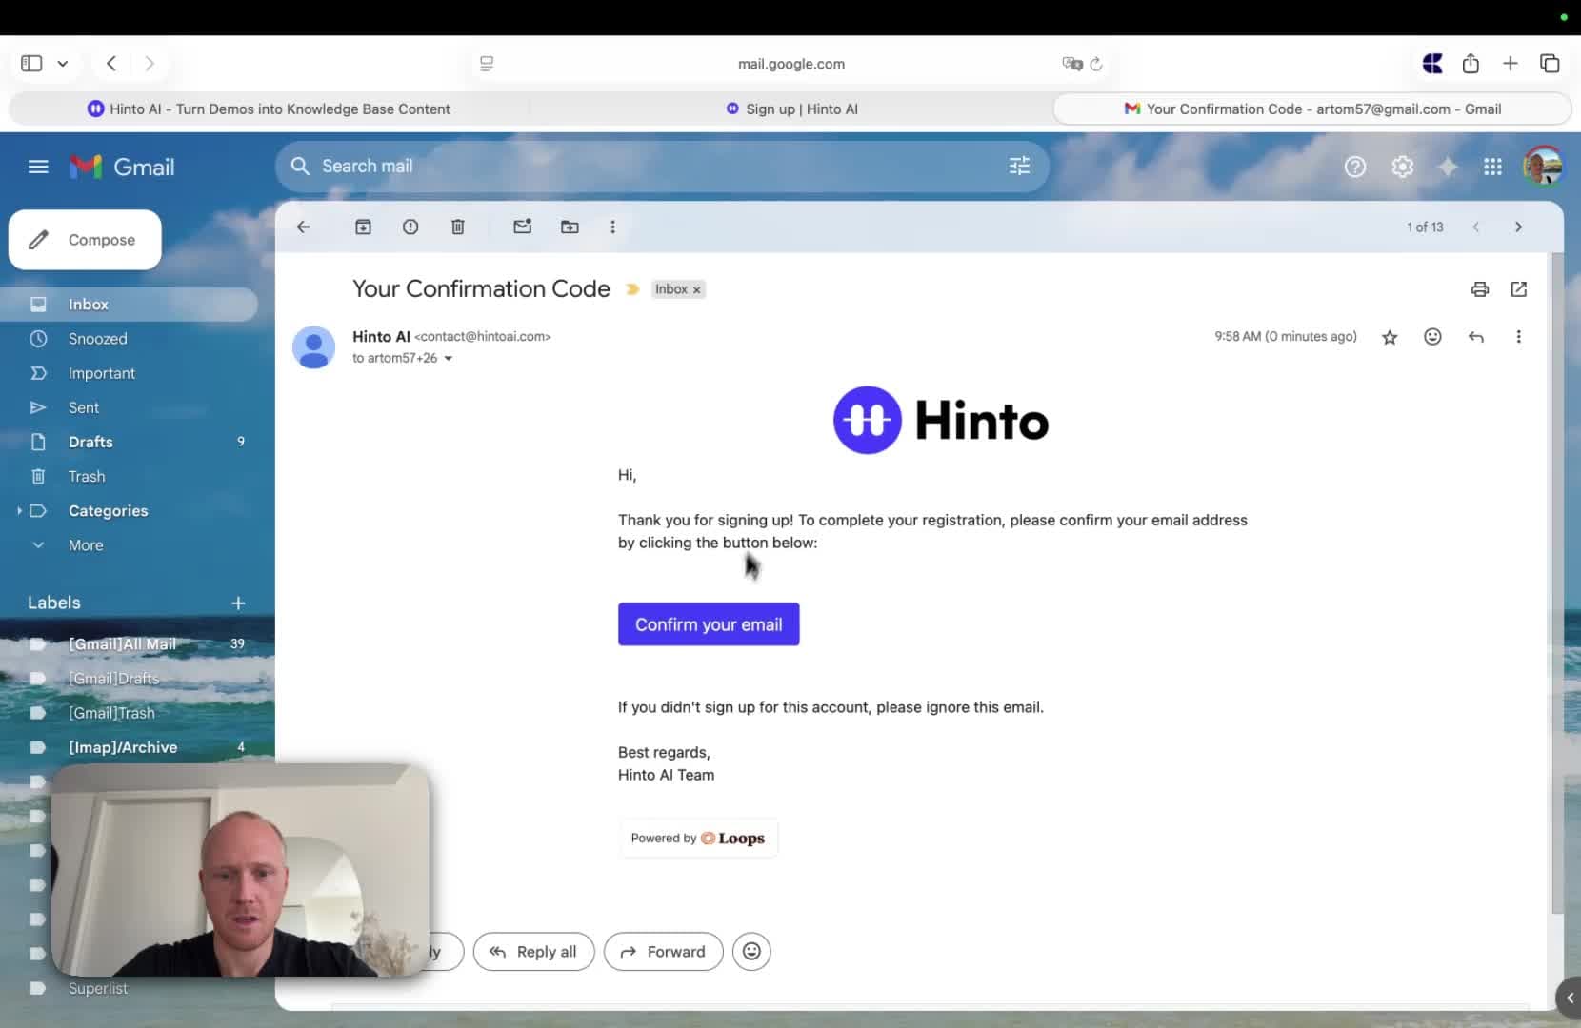Open a new Safari tab
Screen dimensions: 1581x1028
pyautogui.click(x=1510, y=63)
